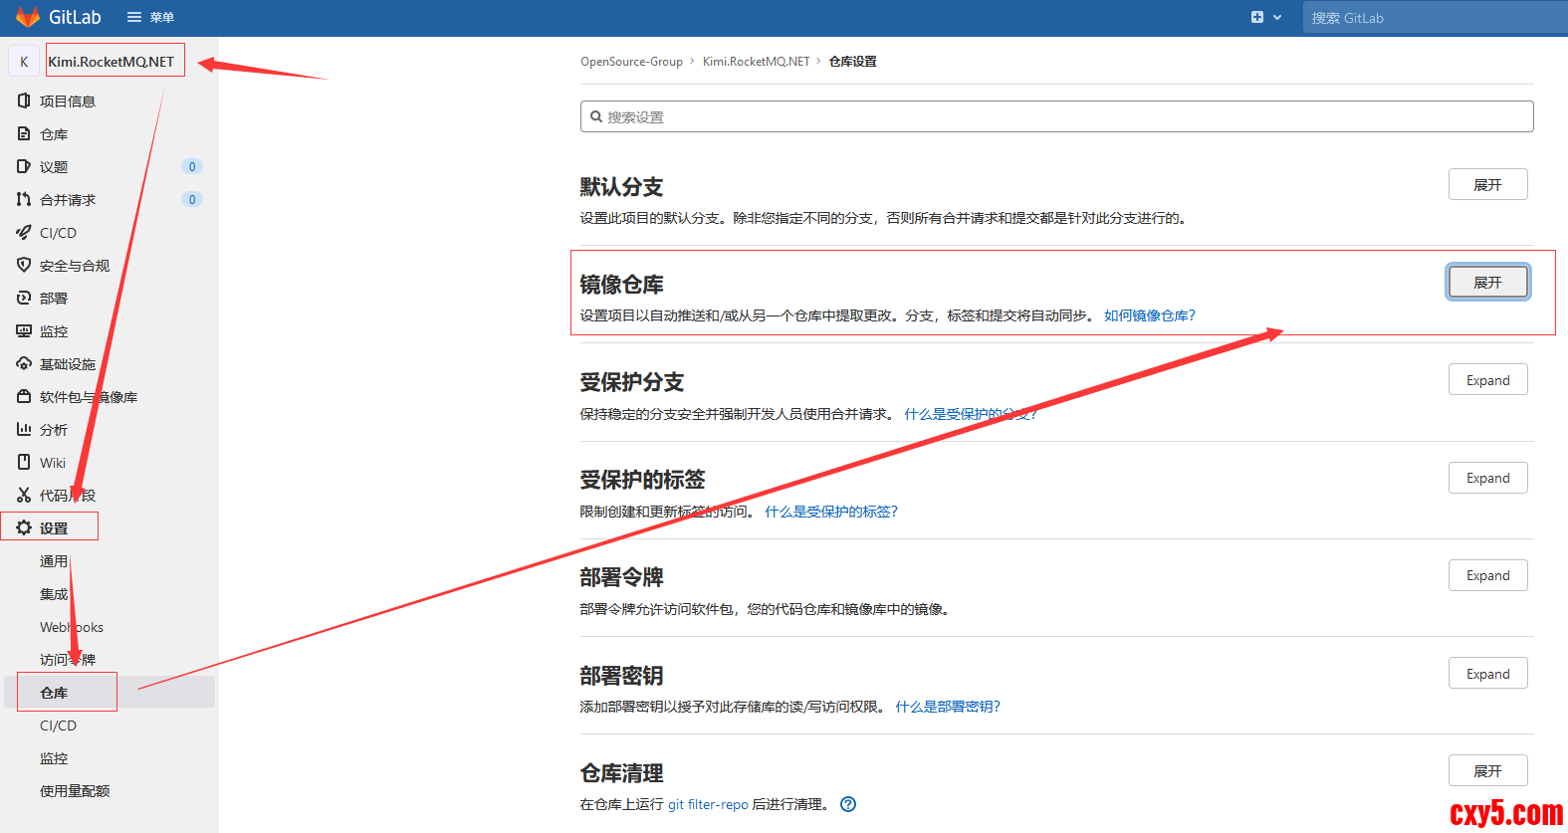Click the 议题 issues icon in sidebar

click(24, 166)
